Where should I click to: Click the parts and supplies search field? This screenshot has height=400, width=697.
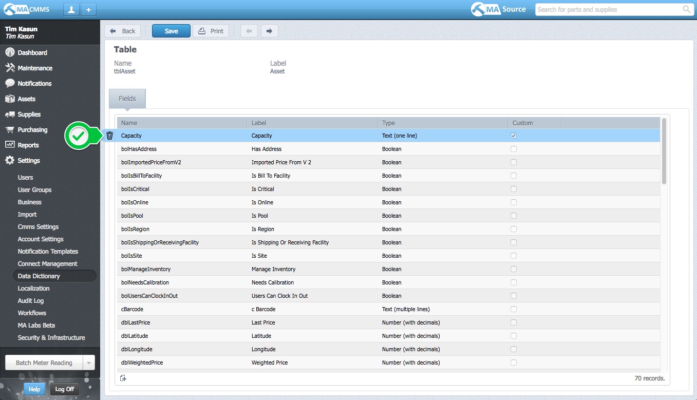[x=609, y=9]
